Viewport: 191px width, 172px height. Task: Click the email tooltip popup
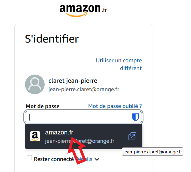pyautogui.click(x=152, y=152)
